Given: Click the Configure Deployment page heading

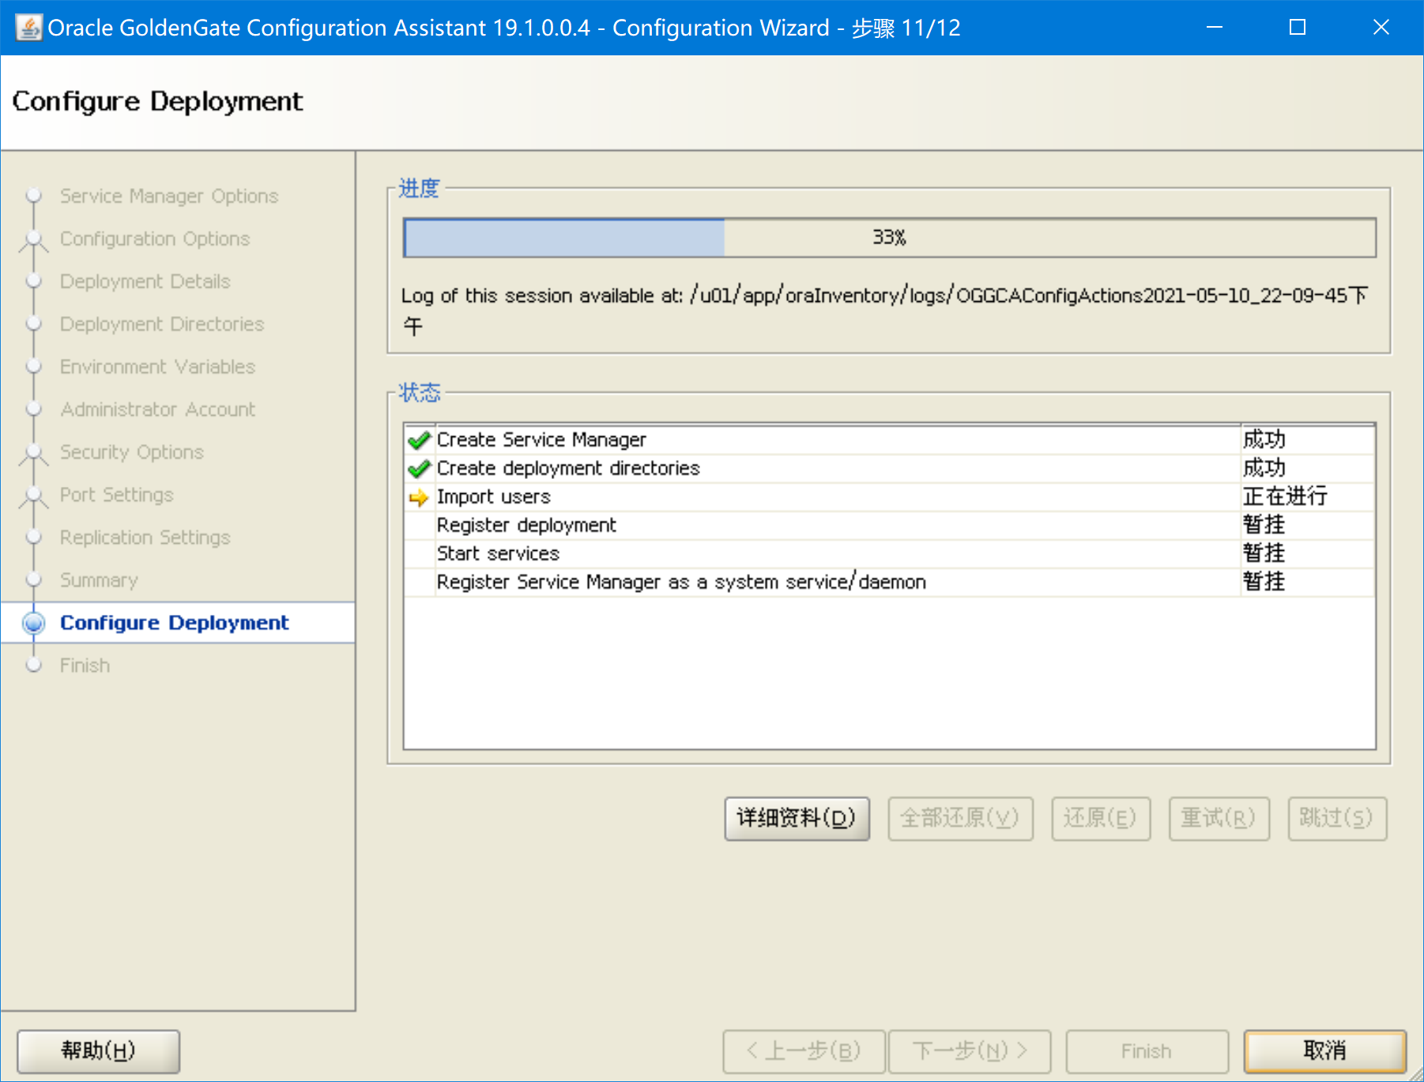Looking at the screenshot, I should pos(157,102).
